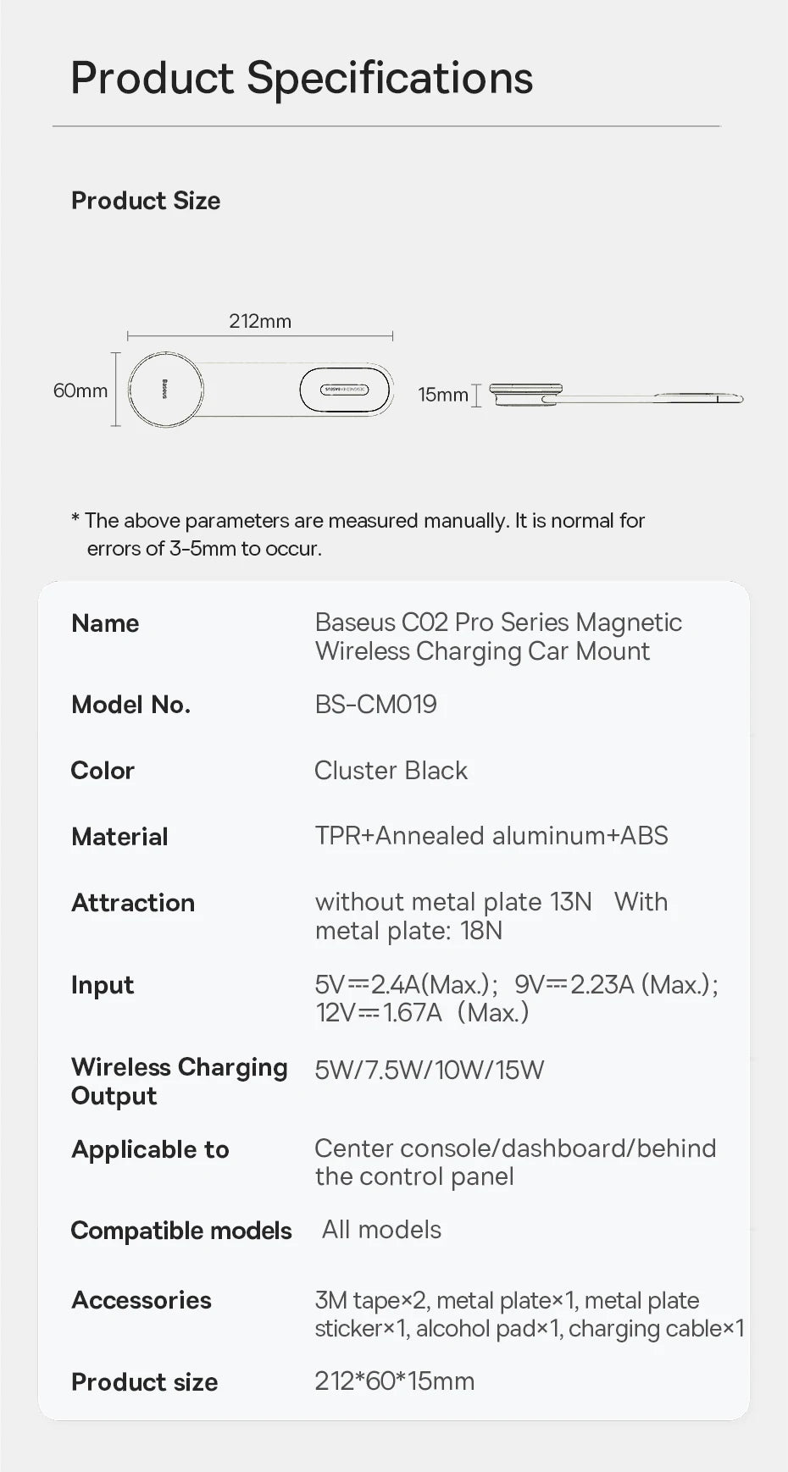Click the Product Size subheading
The image size is (788, 1472).
pos(146,201)
